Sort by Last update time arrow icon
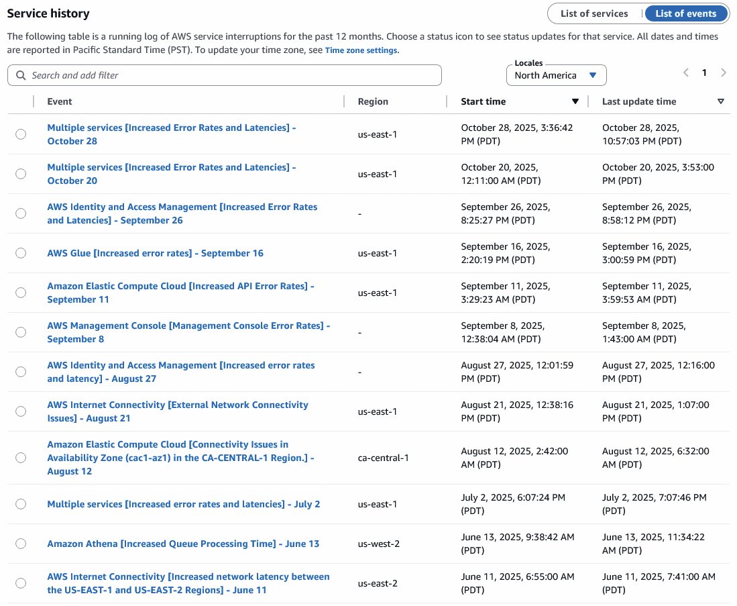737x606 pixels. point(721,102)
